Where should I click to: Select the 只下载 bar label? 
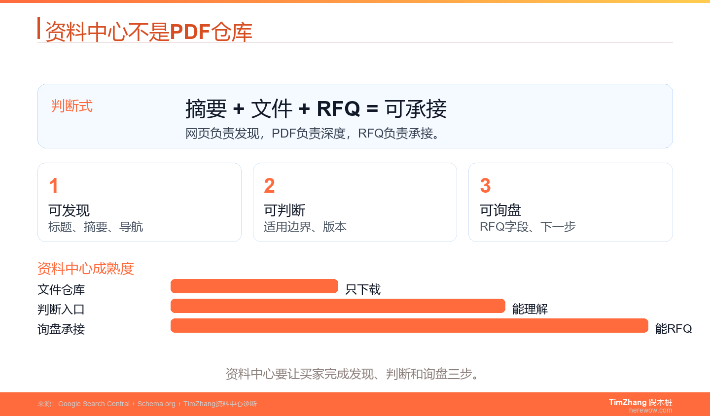(363, 290)
